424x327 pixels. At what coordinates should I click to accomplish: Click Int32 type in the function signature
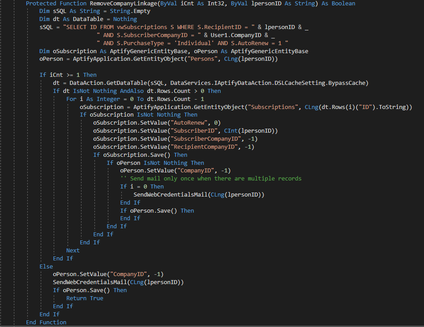click(x=215, y=4)
